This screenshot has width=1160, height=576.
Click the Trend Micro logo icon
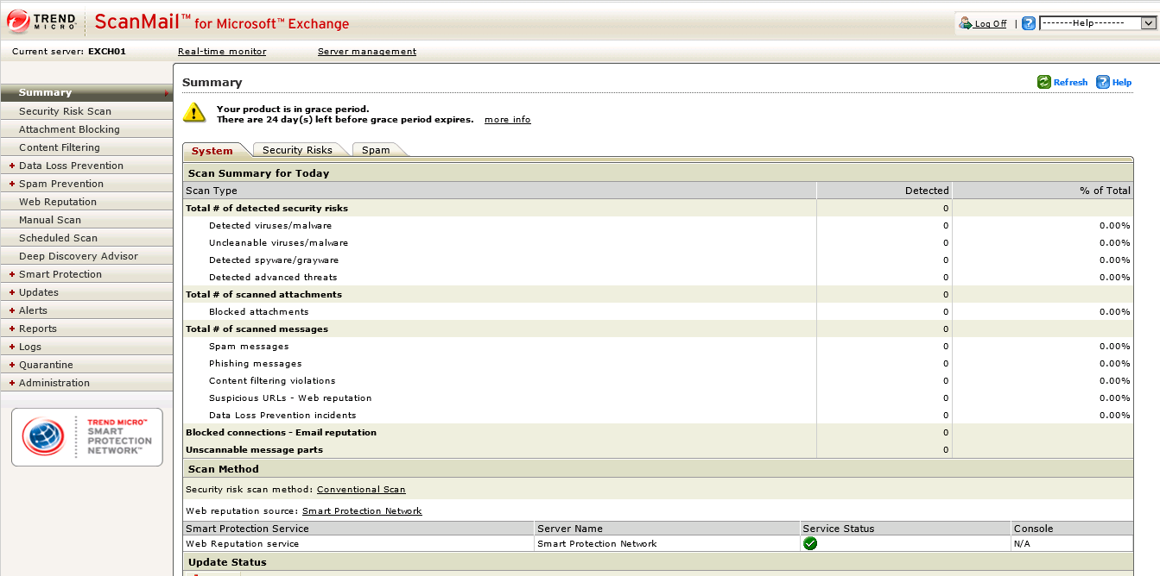[x=19, y=22]
